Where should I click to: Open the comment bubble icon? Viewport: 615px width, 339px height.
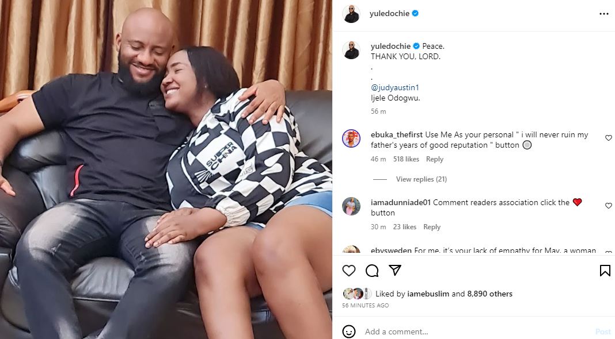[x=372, y=271]
